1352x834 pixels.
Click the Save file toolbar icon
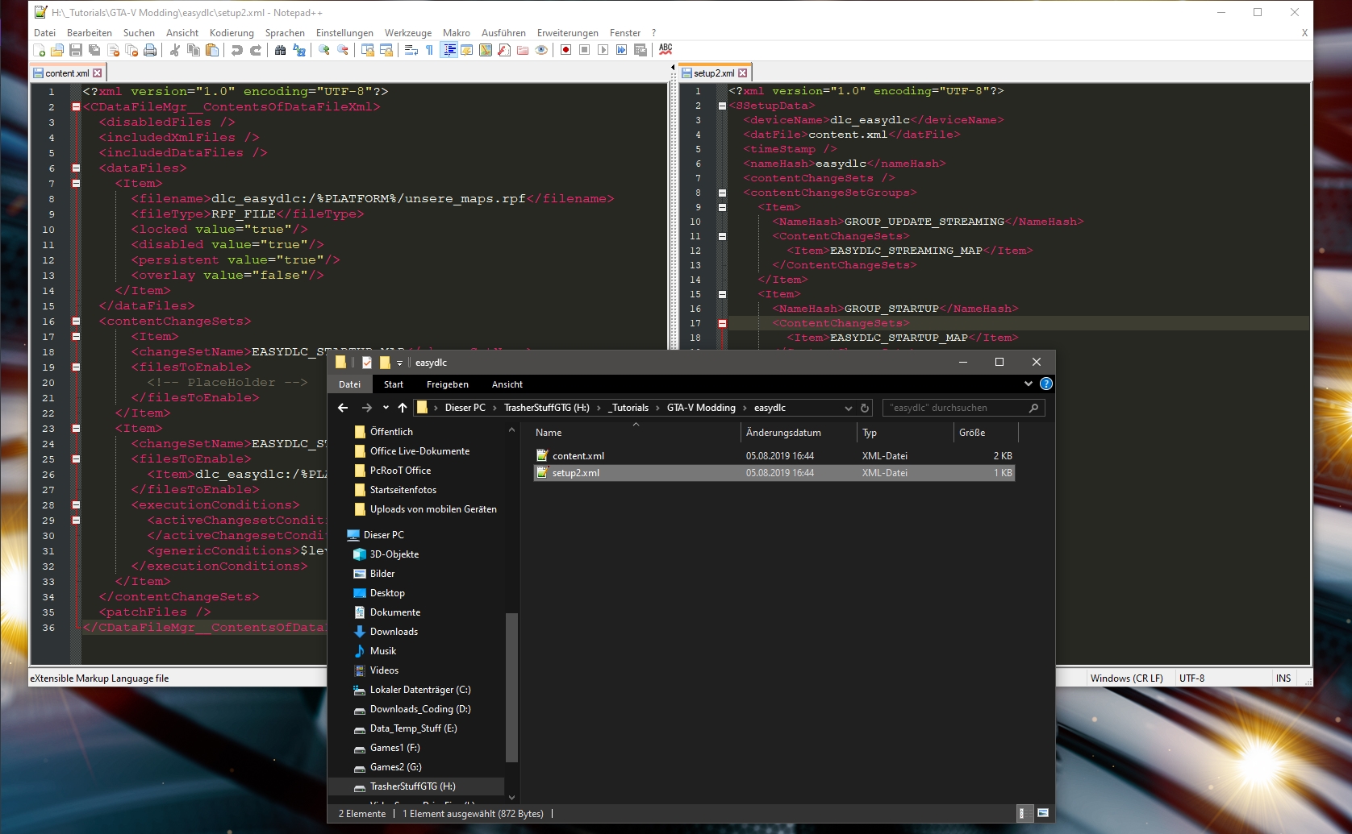coord(76,50)
